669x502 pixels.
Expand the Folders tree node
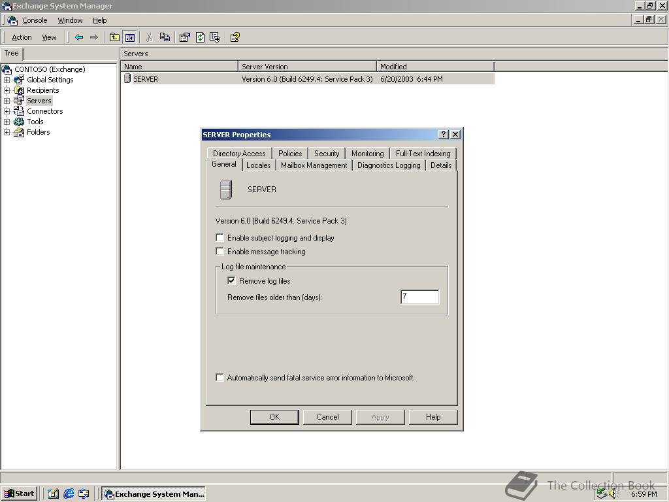(7, 133)
